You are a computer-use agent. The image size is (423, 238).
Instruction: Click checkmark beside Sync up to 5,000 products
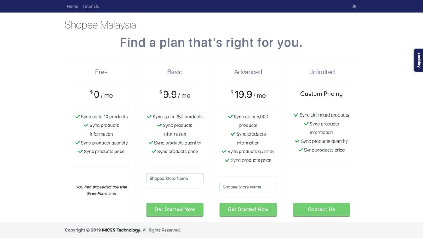click(231, 117)
